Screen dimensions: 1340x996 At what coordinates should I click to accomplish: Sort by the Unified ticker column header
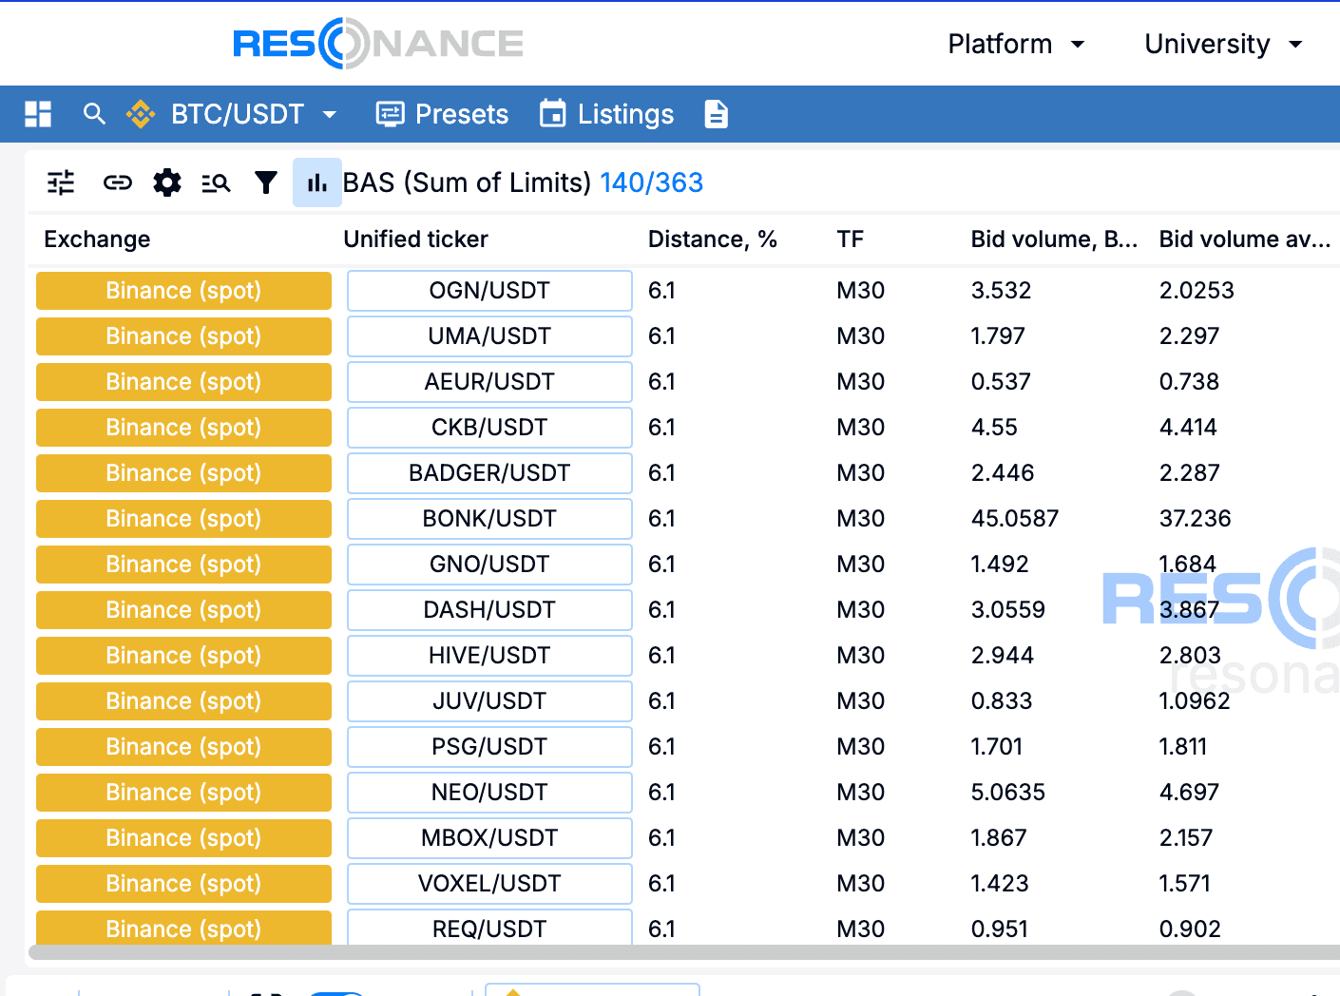tap(416, 239)
